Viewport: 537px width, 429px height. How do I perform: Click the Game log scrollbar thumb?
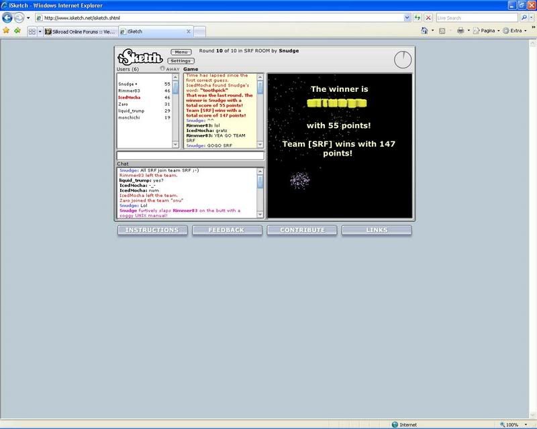[260, 87]
